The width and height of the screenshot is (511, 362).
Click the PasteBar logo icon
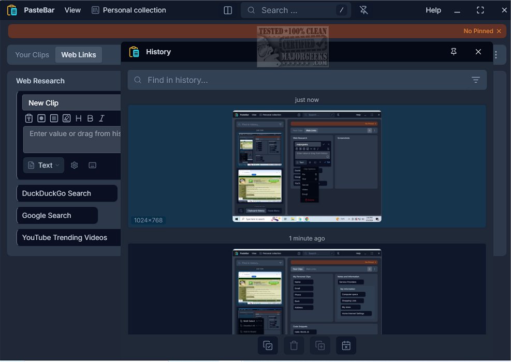pyautogui.click(x=12, y=10)
